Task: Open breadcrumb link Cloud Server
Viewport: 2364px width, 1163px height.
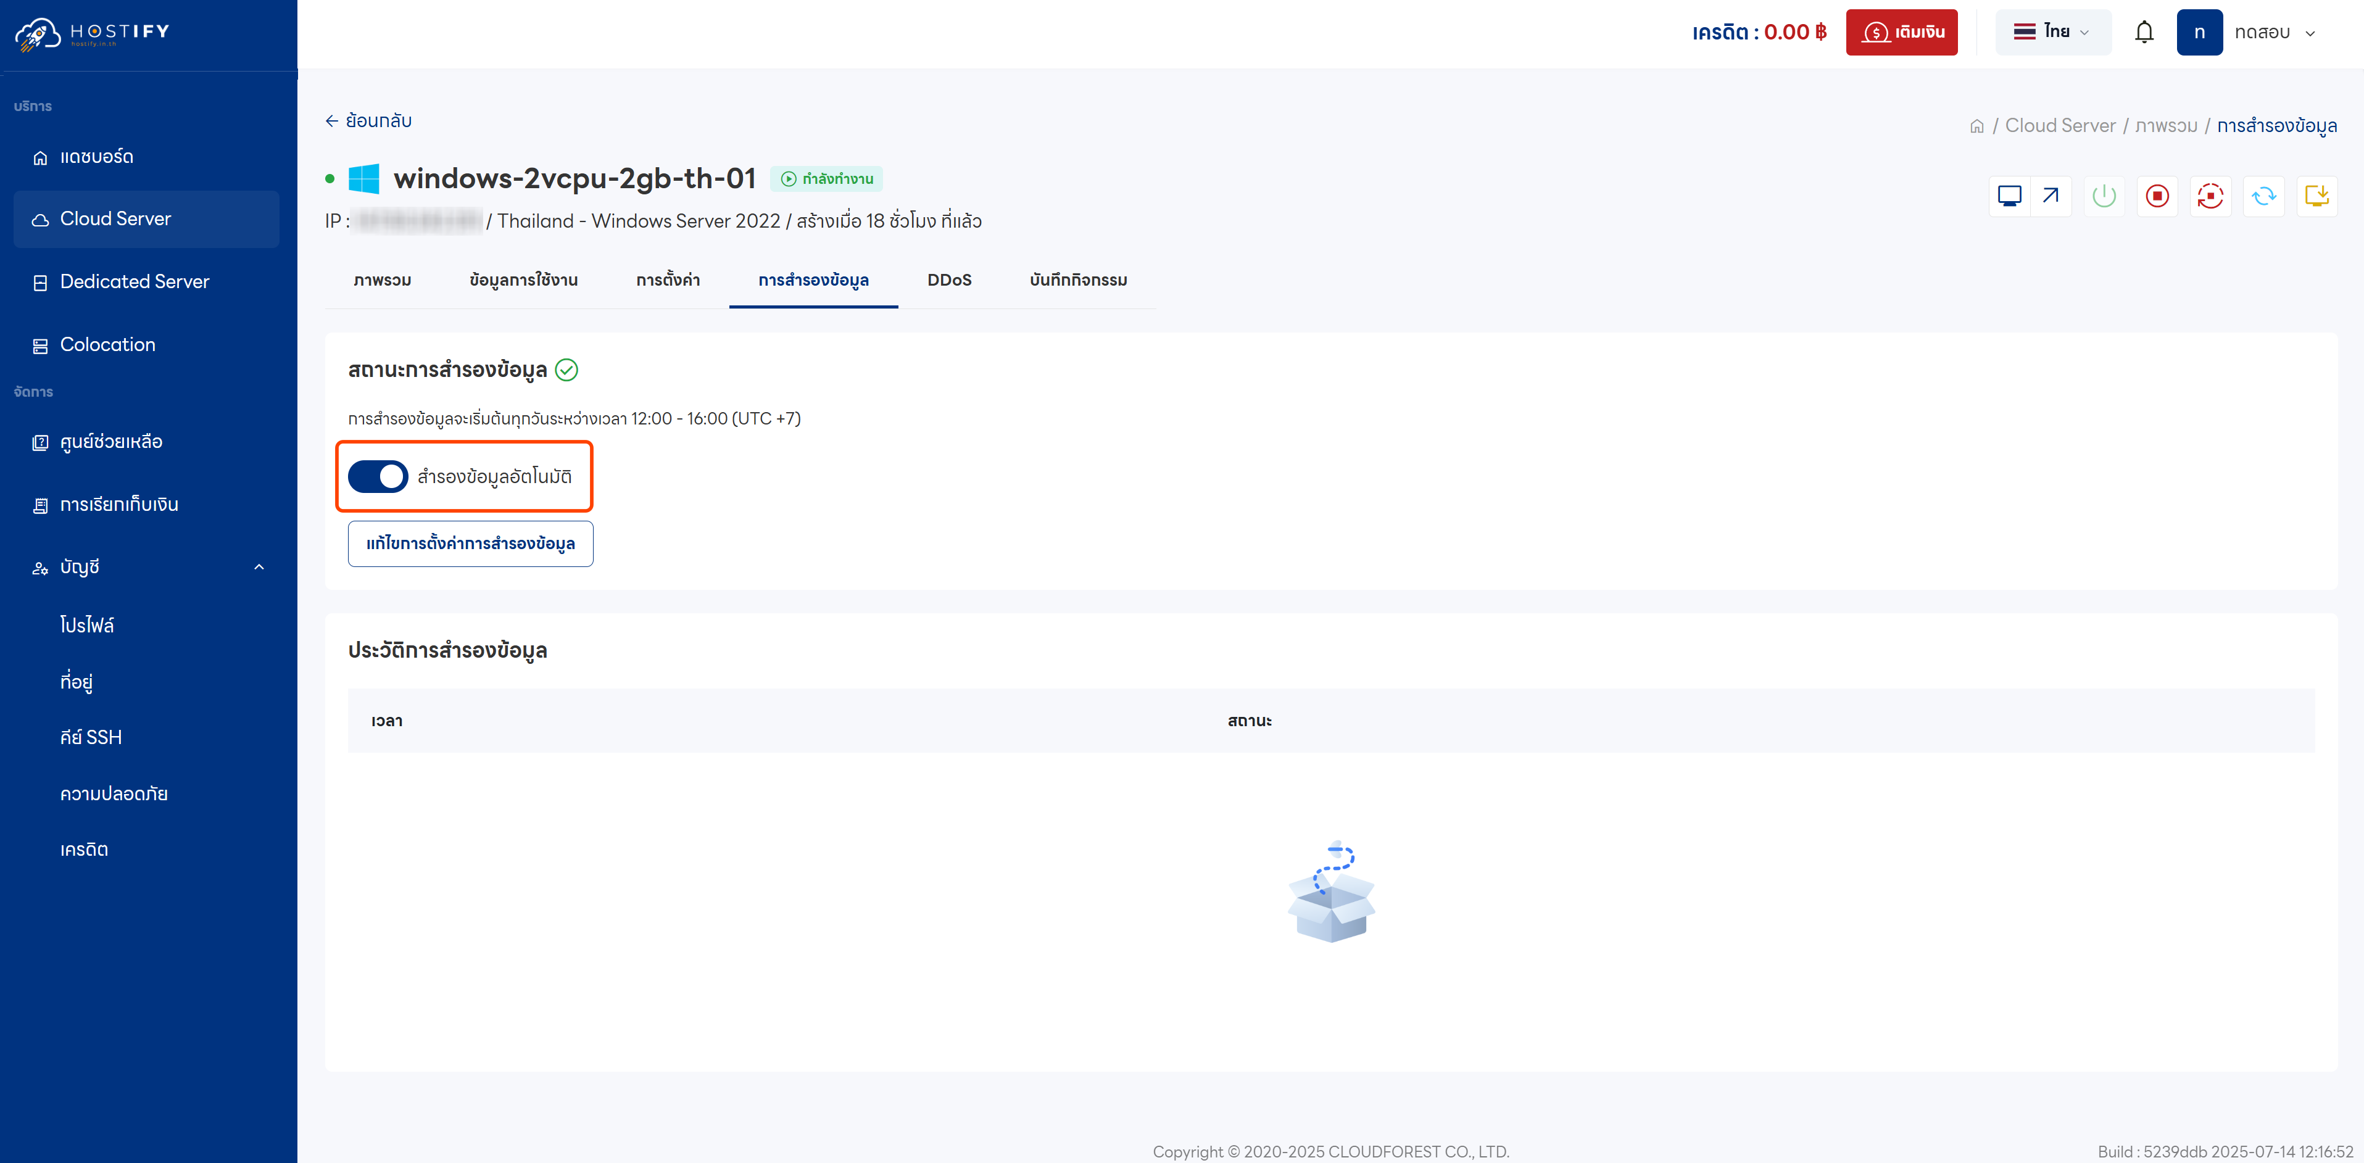Action: click(x=2059, y=125)
